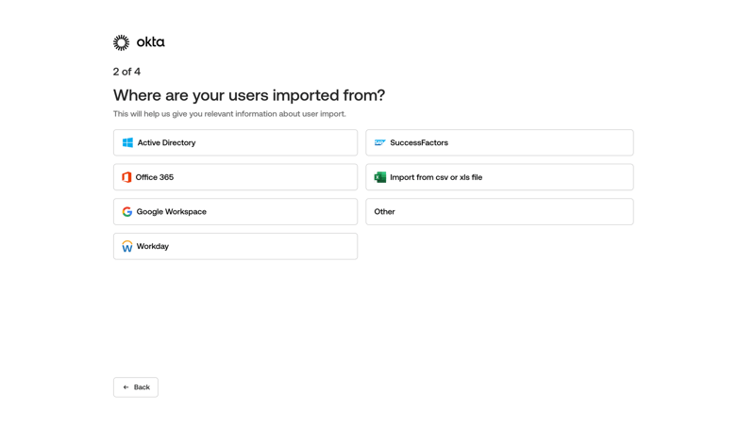Click the Okta sunburst logo icon
The height and width of the screenshot is (443, 755).
pos(122,42)
